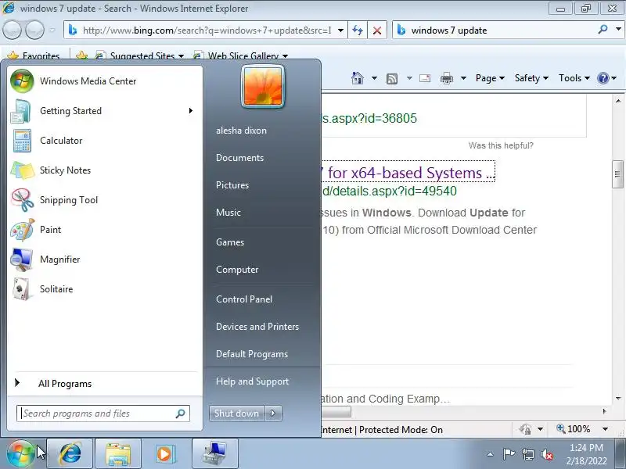
Task: Click the taskbar clock showing 1:24 PM
Action: click(x=586, y=454)
